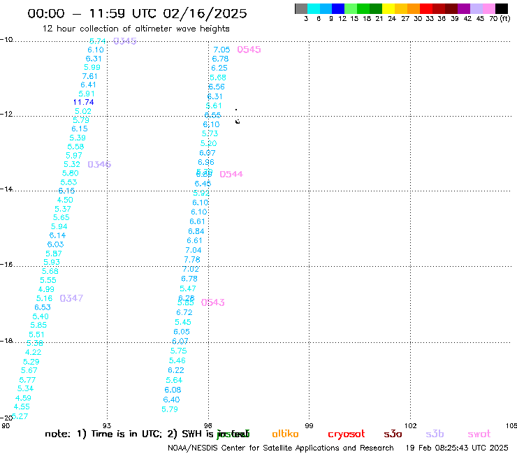This screenshot has height=454, width=517.
Task: Click the 93 longitude axis label
Action: 107,425
